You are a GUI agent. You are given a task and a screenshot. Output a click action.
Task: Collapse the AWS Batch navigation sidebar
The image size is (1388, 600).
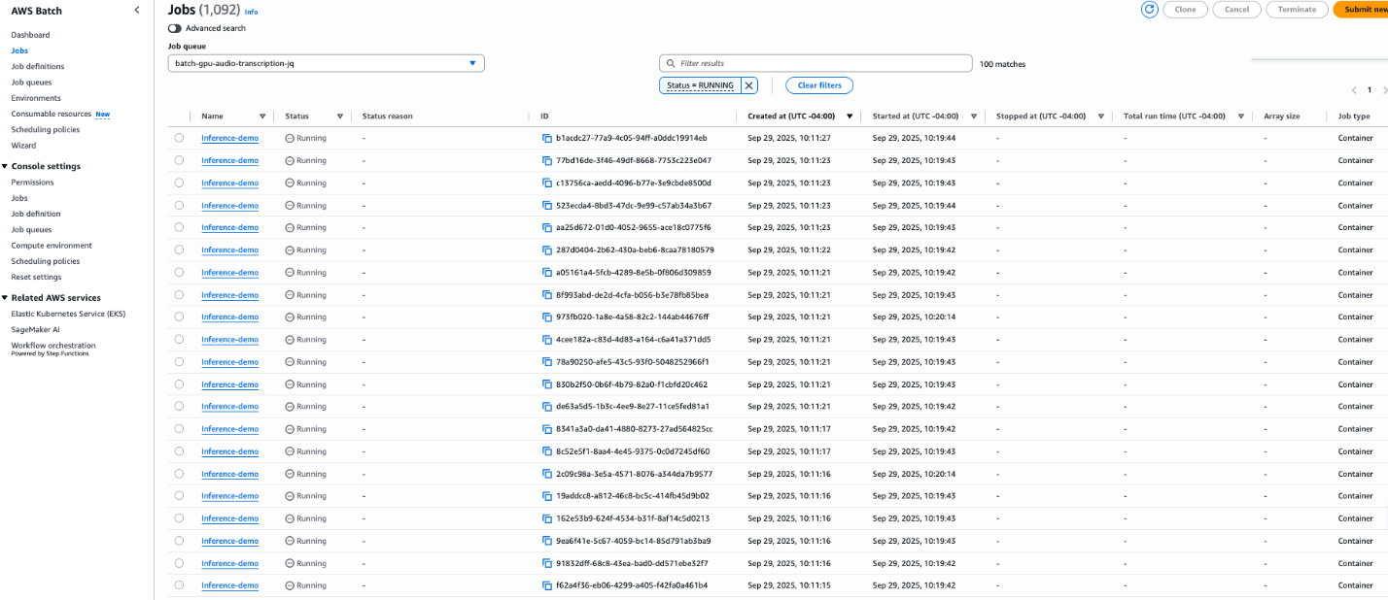(136, 10)
